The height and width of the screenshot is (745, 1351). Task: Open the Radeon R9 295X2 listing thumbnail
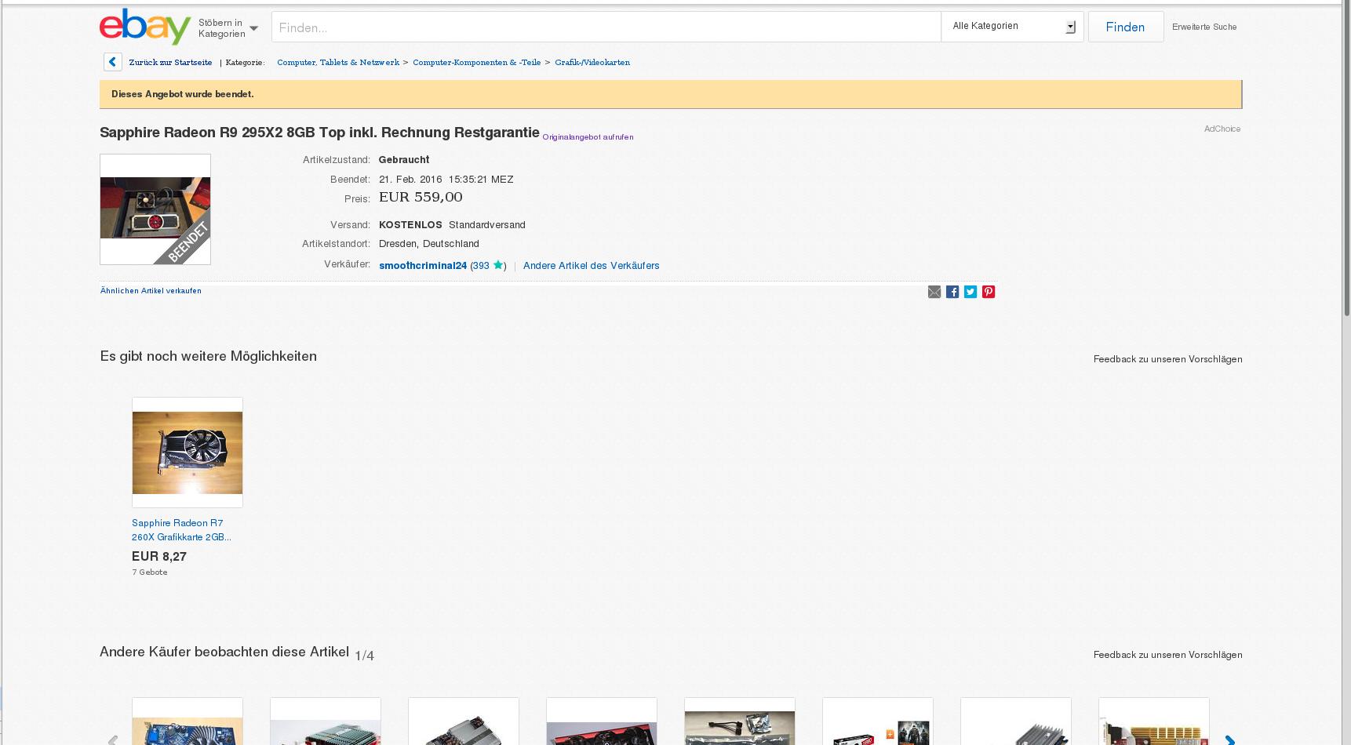155,209
